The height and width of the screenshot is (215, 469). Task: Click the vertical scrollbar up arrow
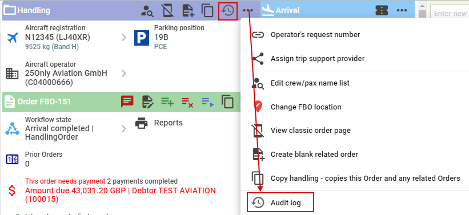(x=422, y=5)
